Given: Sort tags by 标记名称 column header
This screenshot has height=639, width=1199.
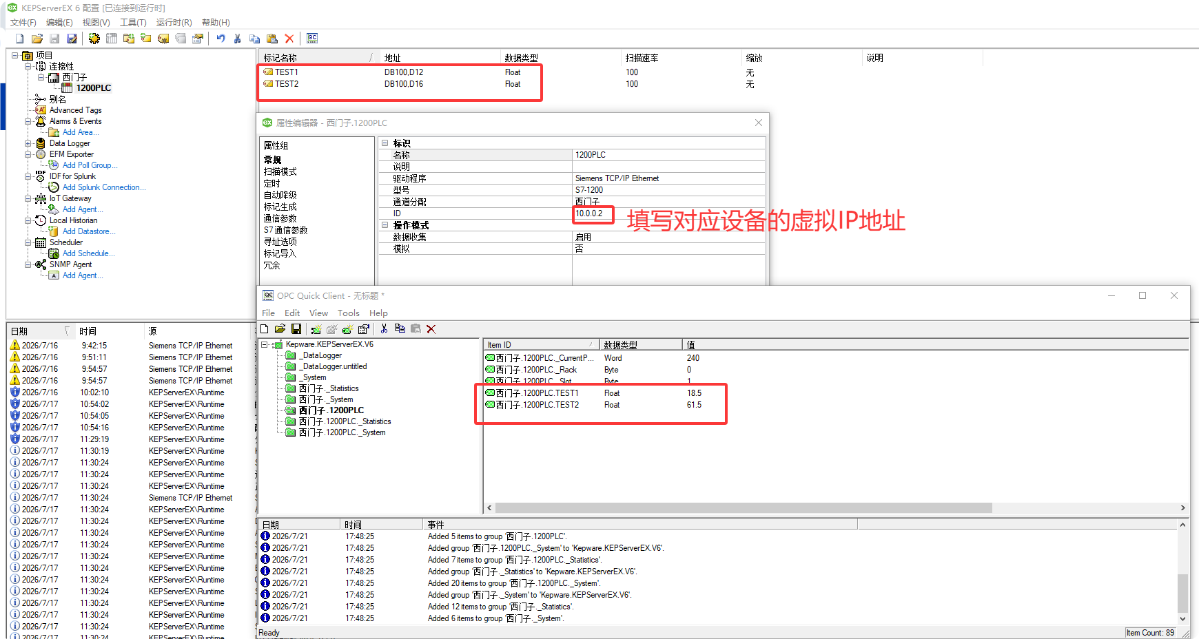Looking at the screenshot, I should point(318,58).
